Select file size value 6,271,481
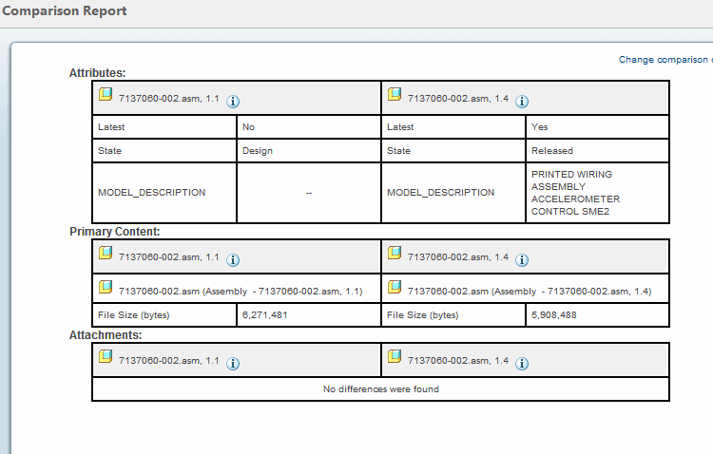The image size is (713, 454). [x=264, y=315]
